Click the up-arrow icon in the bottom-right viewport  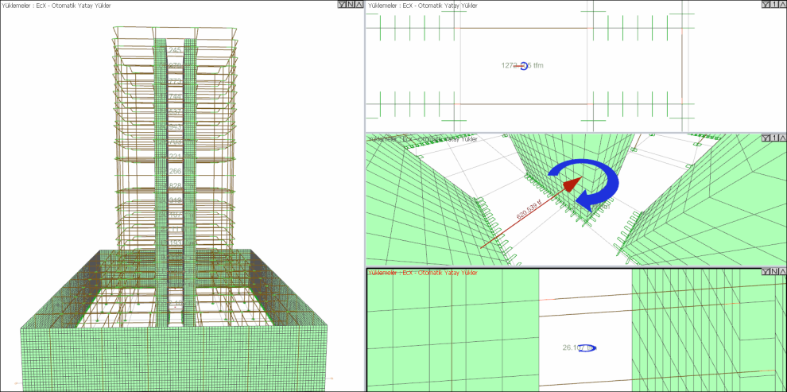[x=782, y=272]
